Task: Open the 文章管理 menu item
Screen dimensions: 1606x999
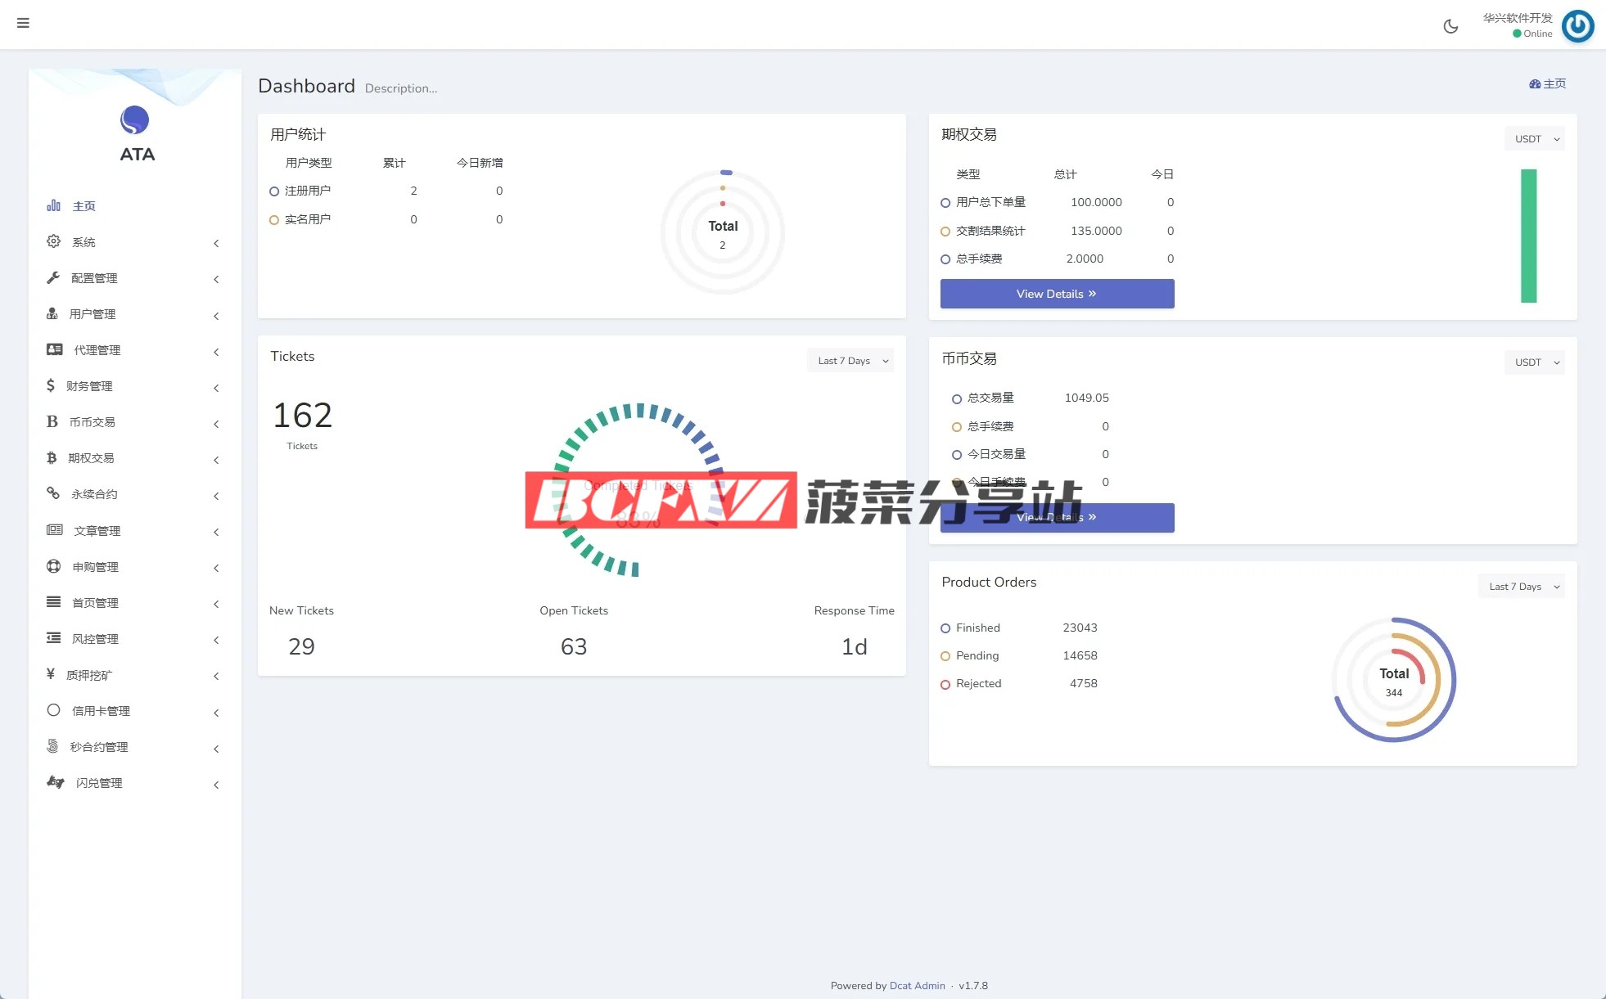Action: [97, 531]
